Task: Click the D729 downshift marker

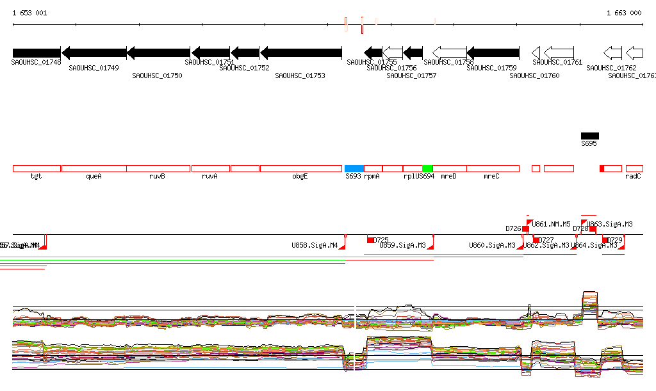Action: coord(605,240)
